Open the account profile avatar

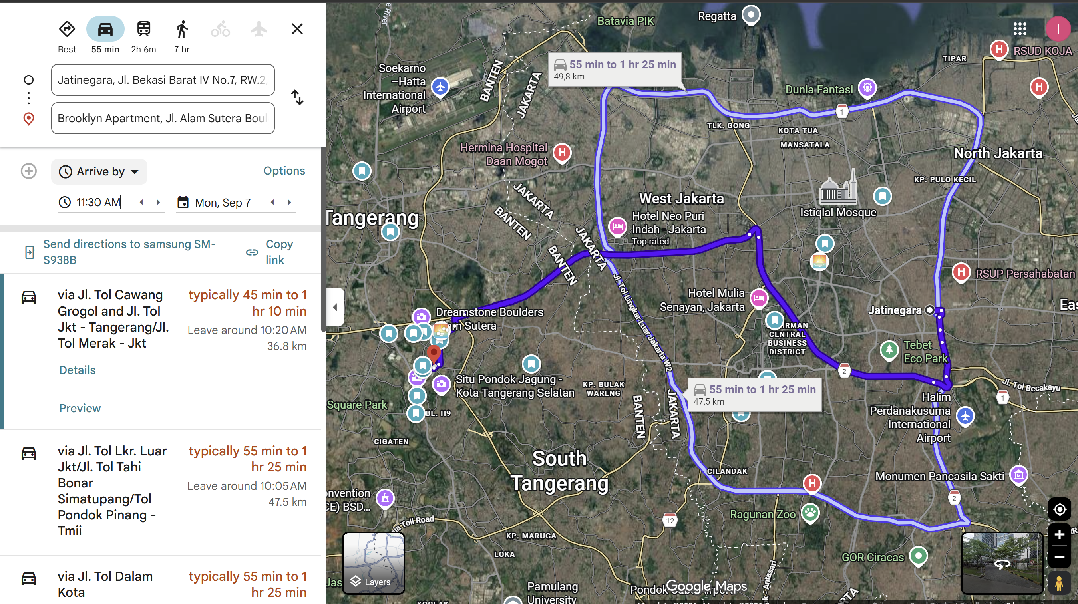click(1058, 29)
